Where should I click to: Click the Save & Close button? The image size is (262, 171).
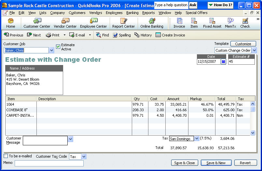click(x=185, y=163)
